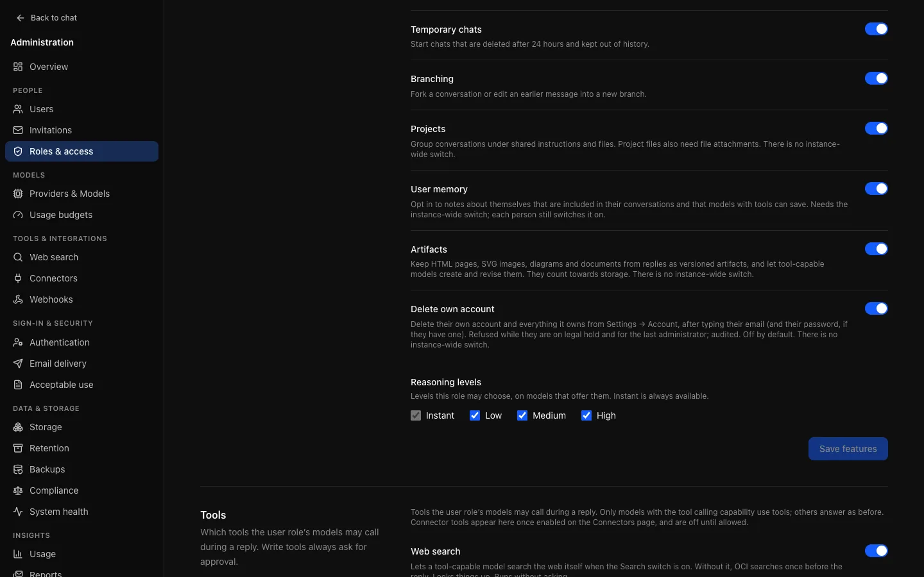Click the Users people icon
The height and width of the screenshot is (577, 924).
18,109
